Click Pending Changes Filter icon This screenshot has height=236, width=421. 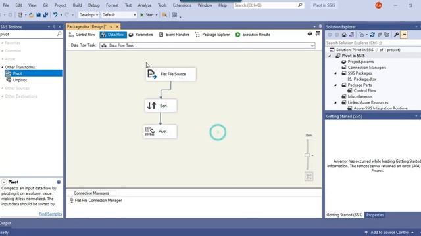[362, 35]
